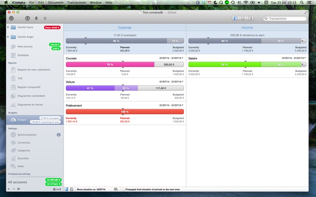Open Currencies settings icon
Image resolution: width=316 pixels, height=197 pixels.
tap(13, 143)
